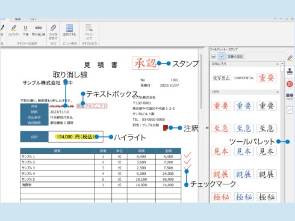Screen dimensions: 295x221
Task: Select the ハイライト highlighter tool in the ribbon
Action: [14, 30]
